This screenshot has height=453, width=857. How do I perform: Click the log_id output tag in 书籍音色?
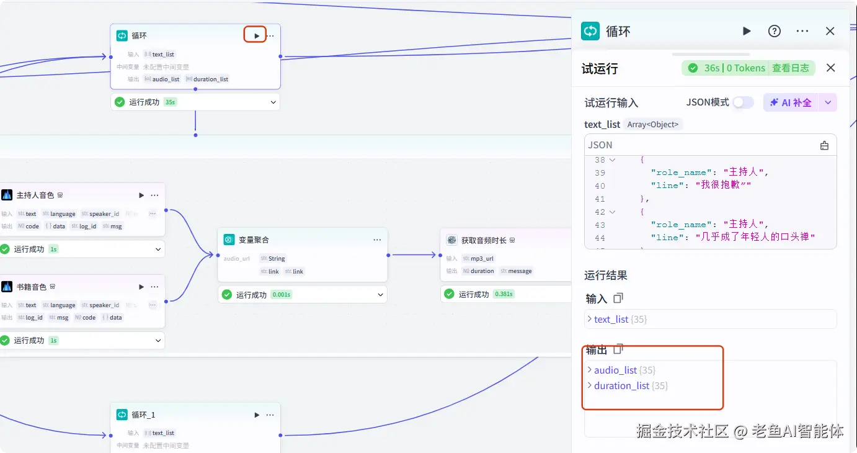[x=30, y=317]
